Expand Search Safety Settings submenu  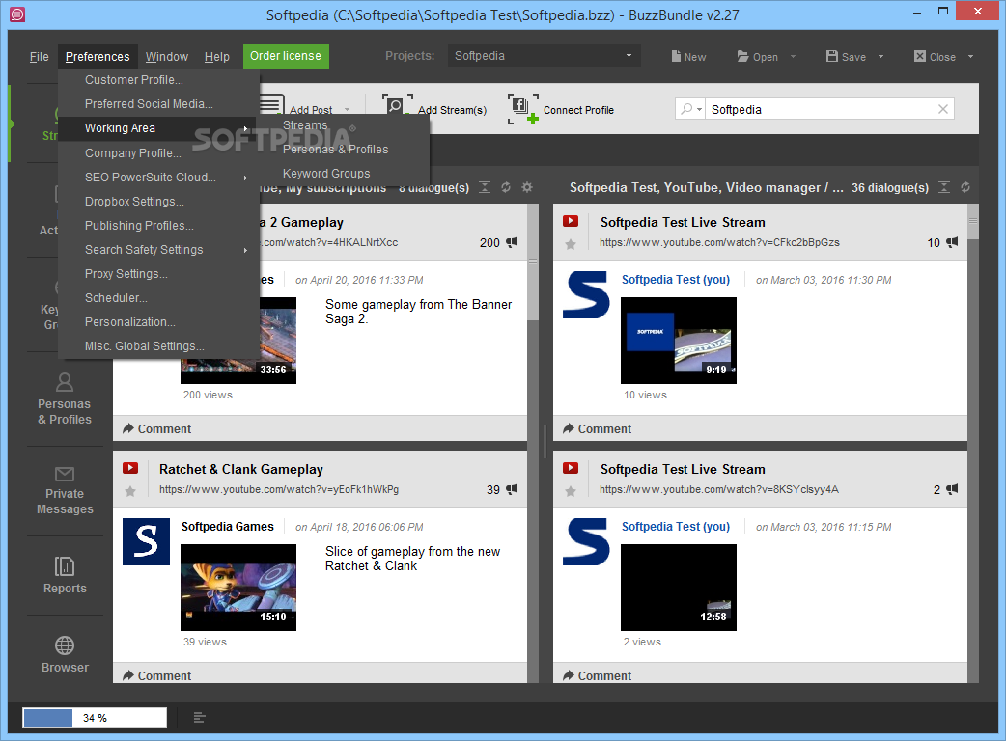click(246, 250)
